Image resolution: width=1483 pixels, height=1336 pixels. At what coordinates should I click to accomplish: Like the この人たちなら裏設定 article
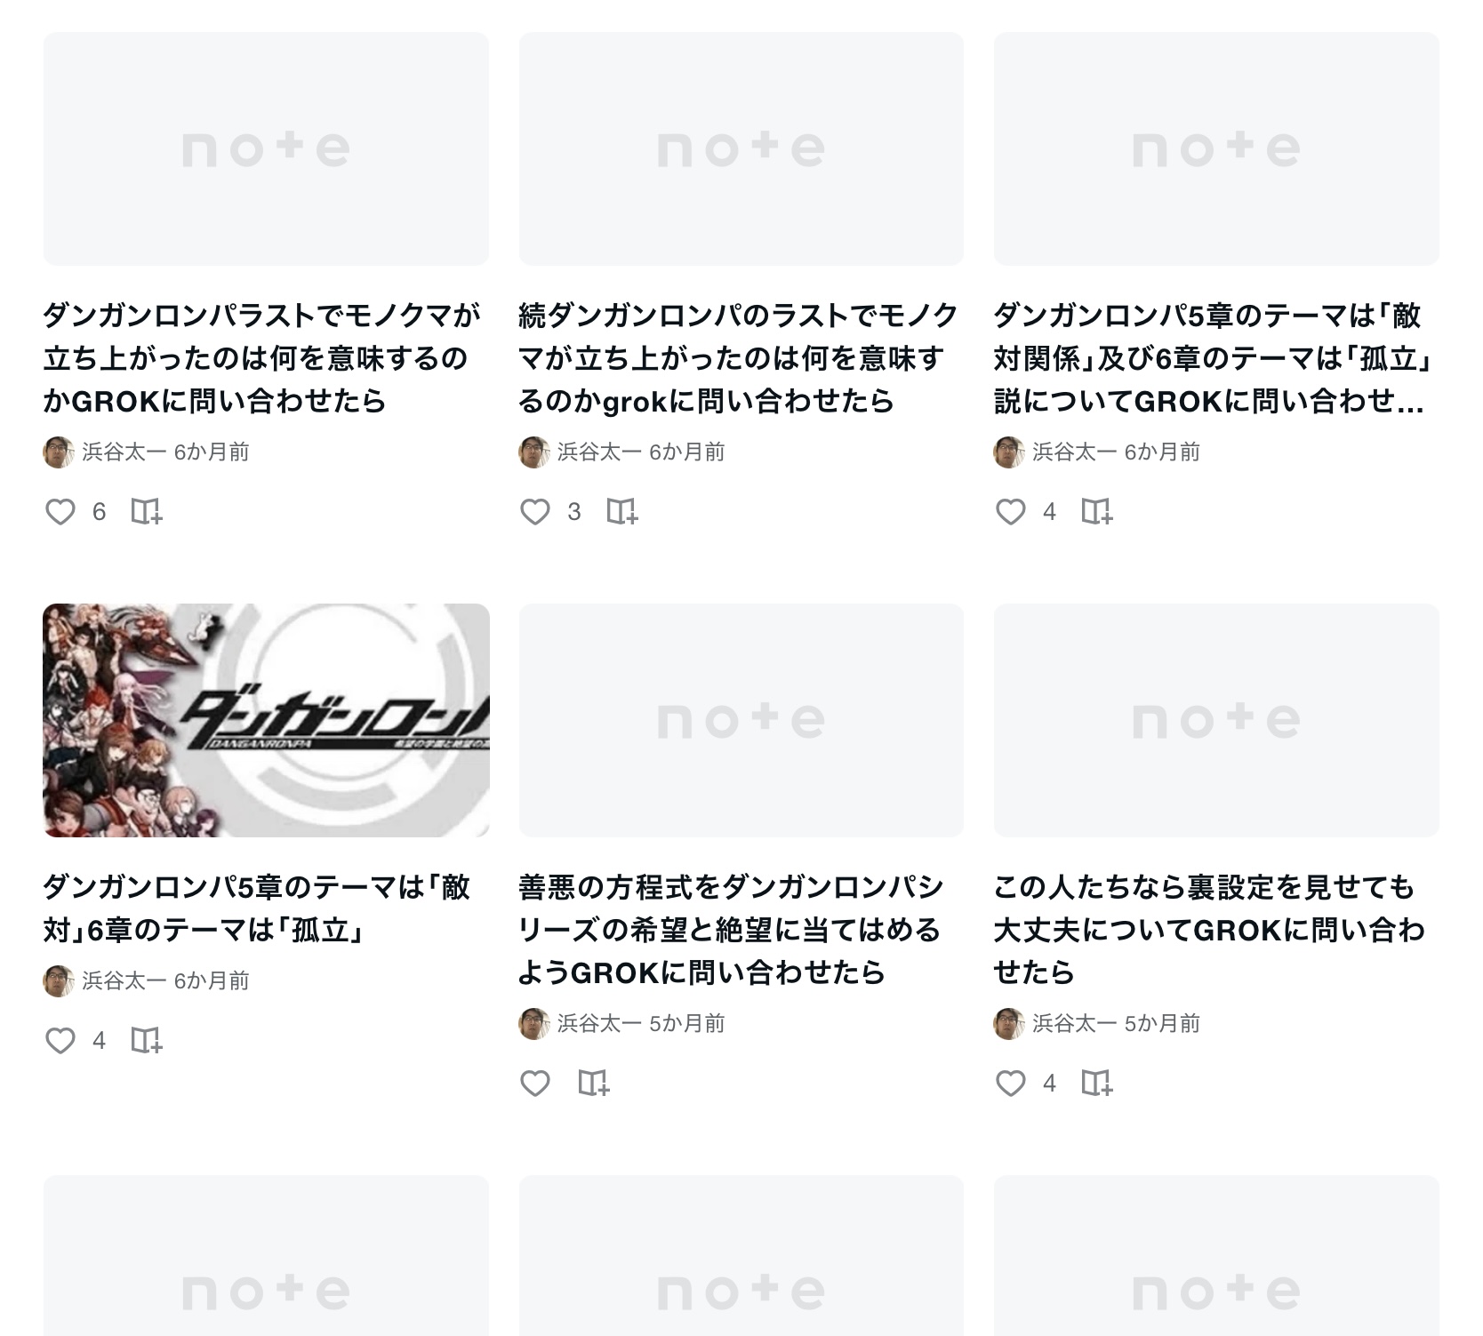click(1010, 1083)
